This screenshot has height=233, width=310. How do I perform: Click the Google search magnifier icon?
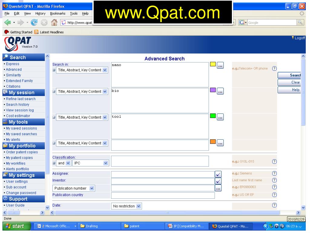300,22
